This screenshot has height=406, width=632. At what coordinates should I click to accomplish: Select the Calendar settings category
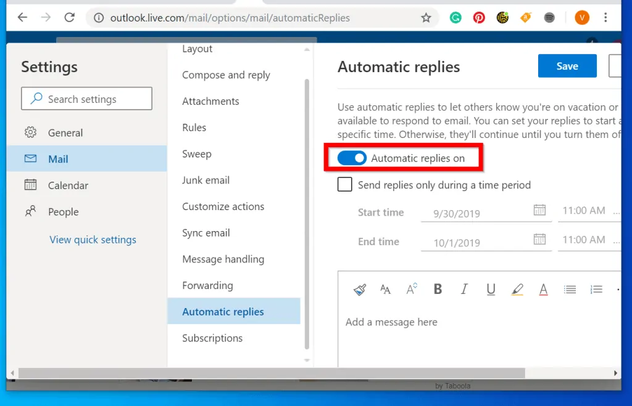point(68,185)
